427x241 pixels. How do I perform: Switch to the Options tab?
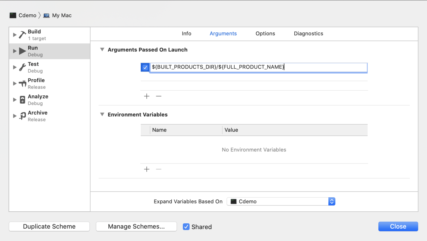[x=265, y=34]
